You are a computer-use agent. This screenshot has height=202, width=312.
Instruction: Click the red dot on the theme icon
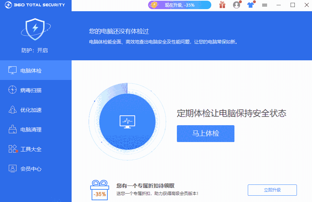(x=254, y=2)
